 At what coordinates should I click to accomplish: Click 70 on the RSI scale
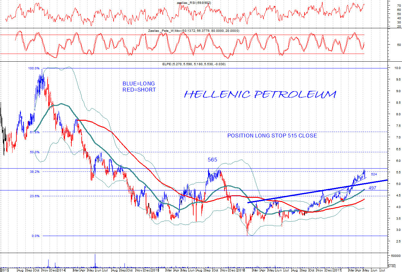[x=399, y=5]
